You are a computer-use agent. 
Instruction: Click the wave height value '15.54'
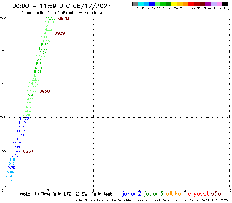[42, 52]
